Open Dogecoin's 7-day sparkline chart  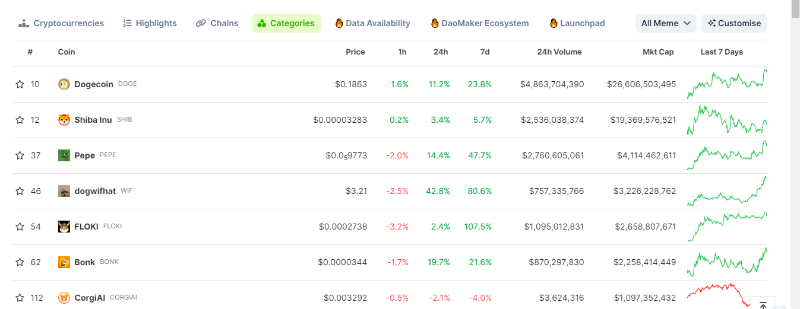(727, 84)
